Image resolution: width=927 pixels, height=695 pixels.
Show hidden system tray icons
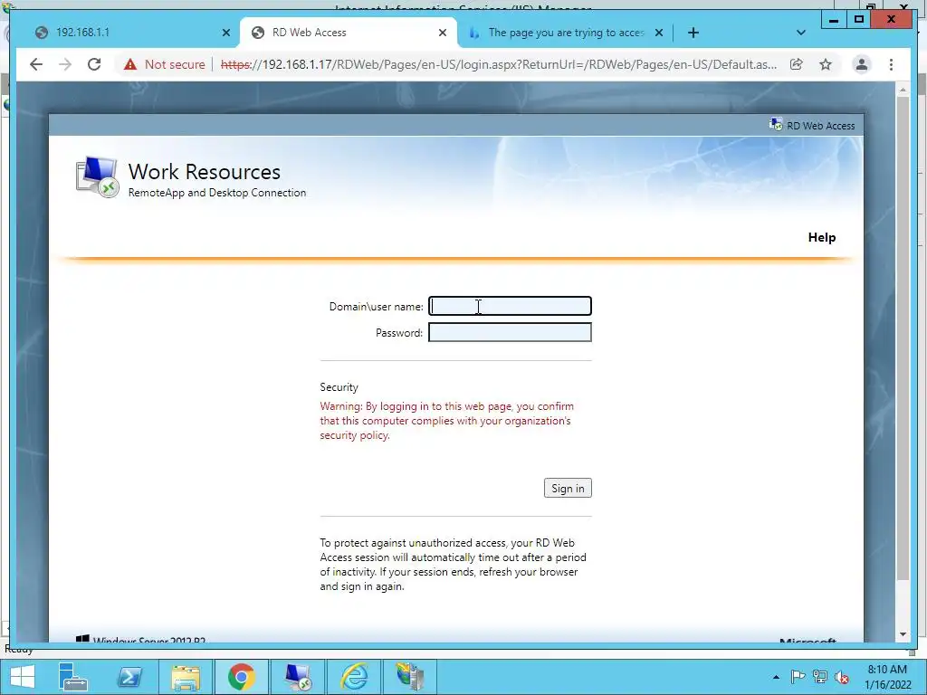[776, 677]
